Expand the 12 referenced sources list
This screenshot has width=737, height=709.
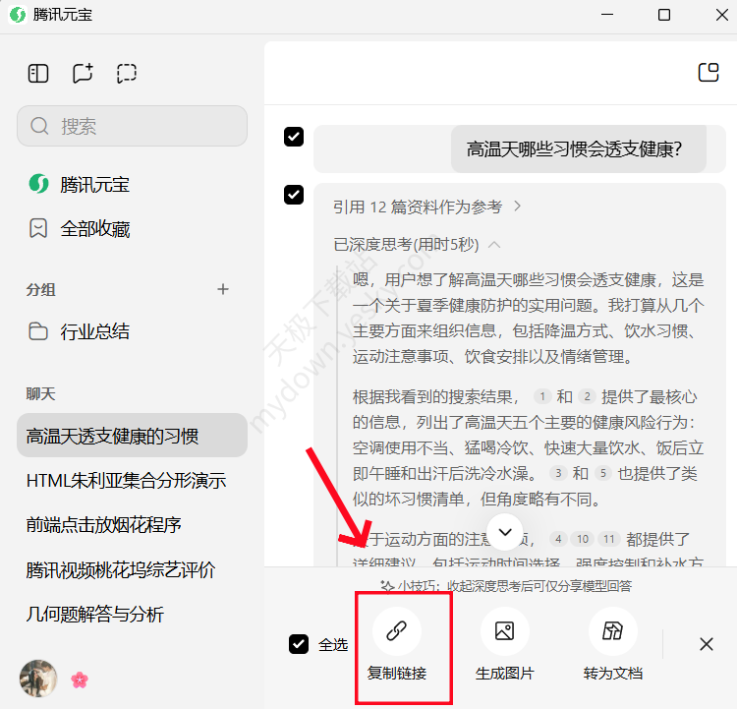(427, 207)
